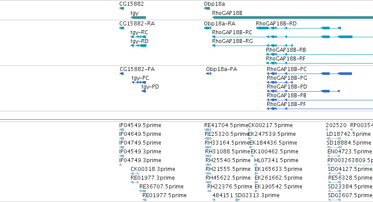Click EST label EK261662.5prime
The height and width of the screenshot is (202, 373).
click(x=279, y=178)
